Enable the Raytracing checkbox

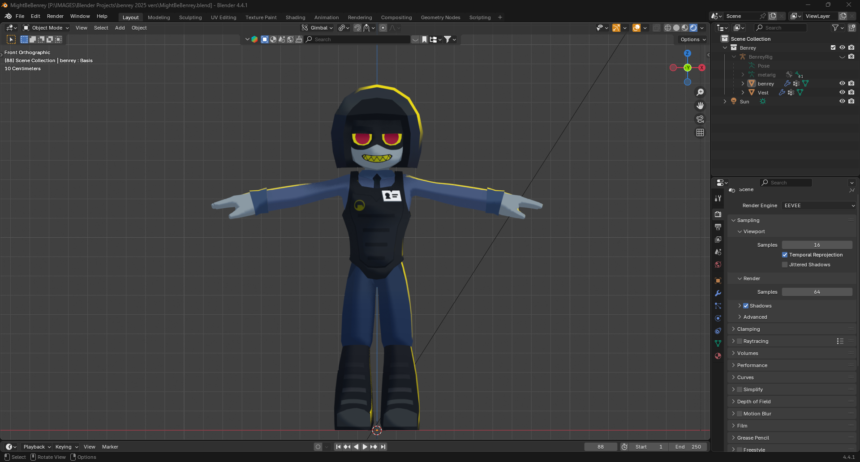pos(740,341)
